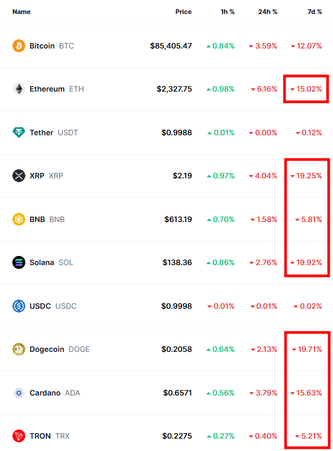Select the Dogecoin logo icon
The height and width of the screenshot is (451, 333).
(x=19, y=349)
